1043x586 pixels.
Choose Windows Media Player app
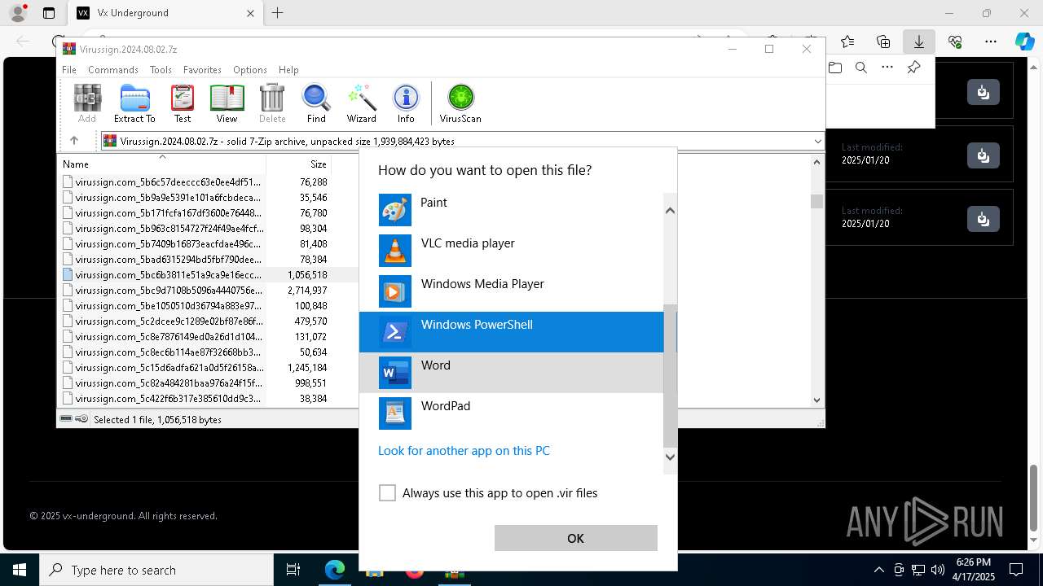pyautogui.click(x=512, y=291)
